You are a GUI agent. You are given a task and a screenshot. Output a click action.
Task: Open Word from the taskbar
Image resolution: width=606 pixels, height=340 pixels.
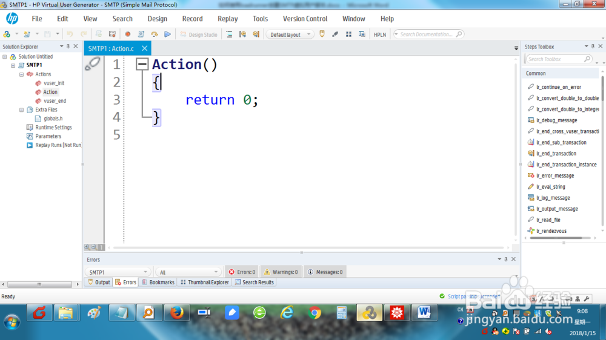424,313
